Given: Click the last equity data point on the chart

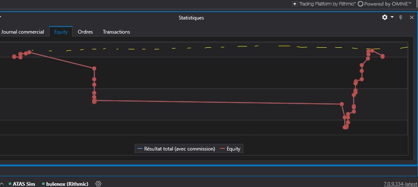Looking at the screenshot, I should click(383, 56).
